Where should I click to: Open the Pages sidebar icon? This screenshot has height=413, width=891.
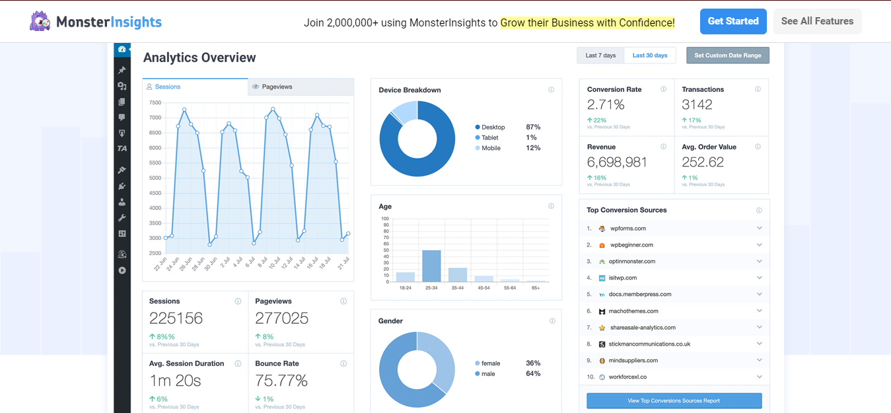pyautogui.click(x=122, y=102)
